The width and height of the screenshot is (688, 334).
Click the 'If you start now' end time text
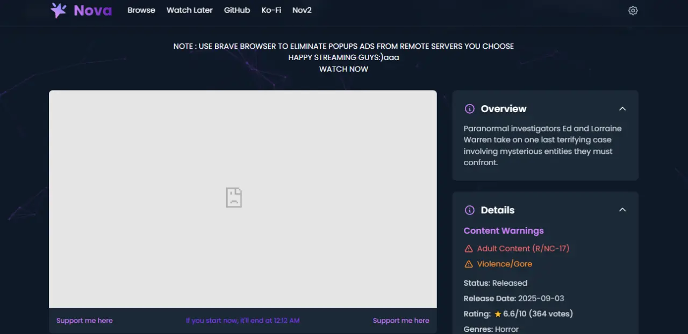pyautogui.click(x=243, y=321)
